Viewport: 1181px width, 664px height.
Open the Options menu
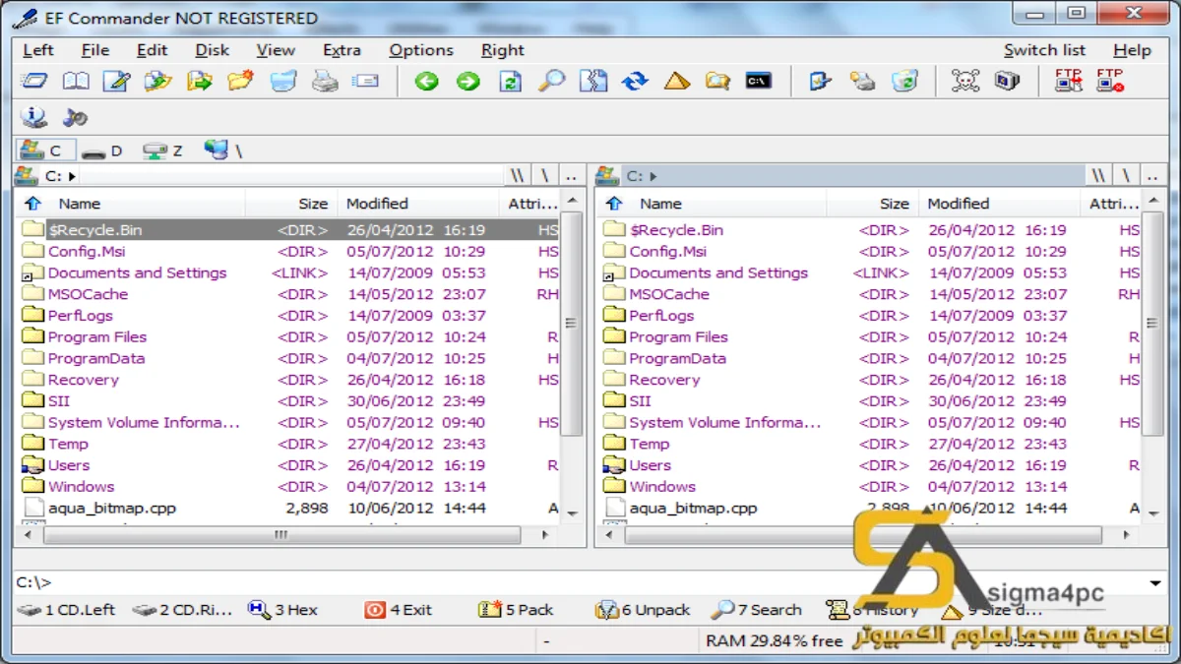click(421, 50)
